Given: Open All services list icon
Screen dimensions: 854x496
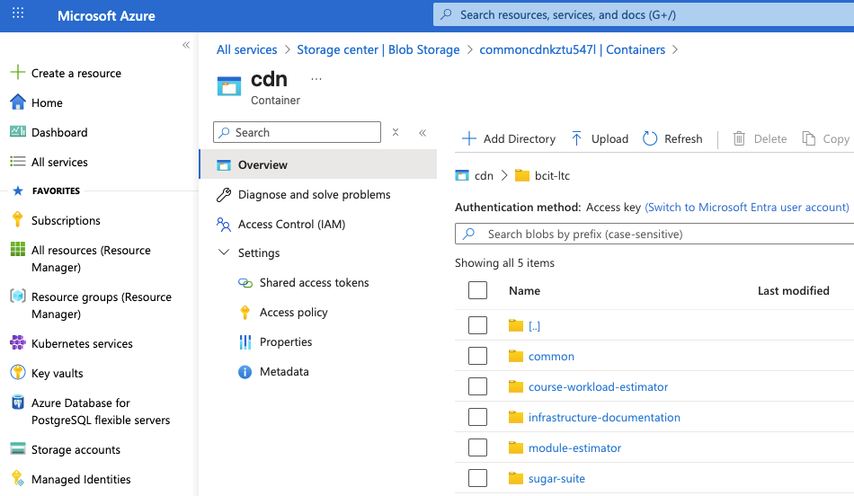Looking at the screenshot, I should pyautogui.click(x=18, y=161).
